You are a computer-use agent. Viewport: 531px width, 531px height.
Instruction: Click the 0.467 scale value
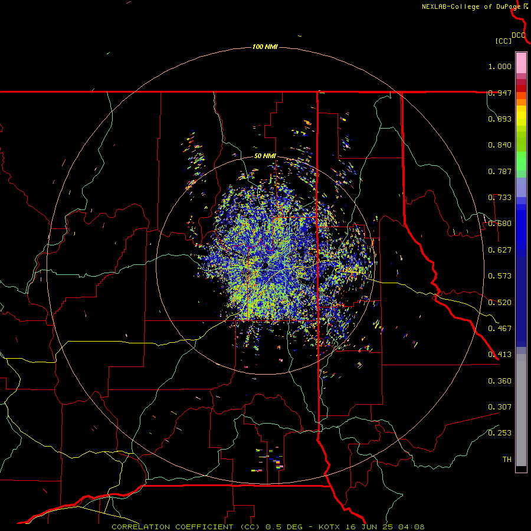(x=500, y=329)
